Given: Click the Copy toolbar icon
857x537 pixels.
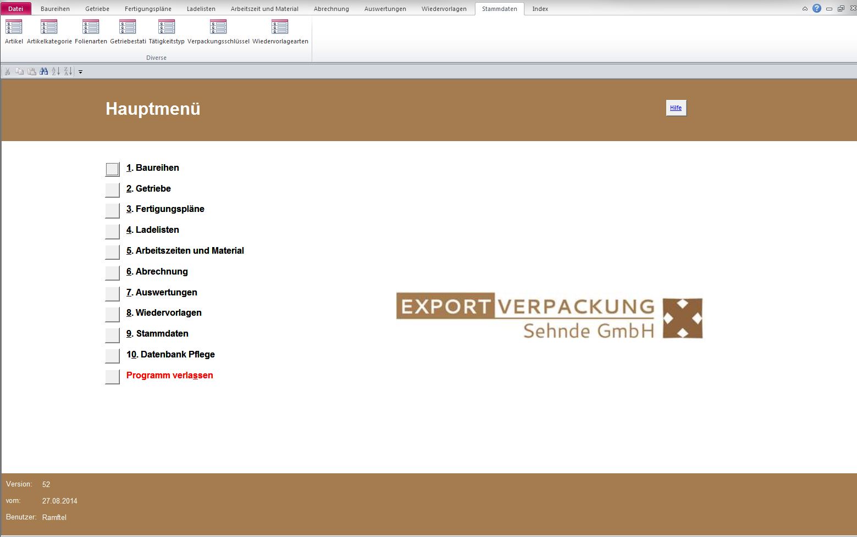Looking at the screenshot, I should pos(20,71).
